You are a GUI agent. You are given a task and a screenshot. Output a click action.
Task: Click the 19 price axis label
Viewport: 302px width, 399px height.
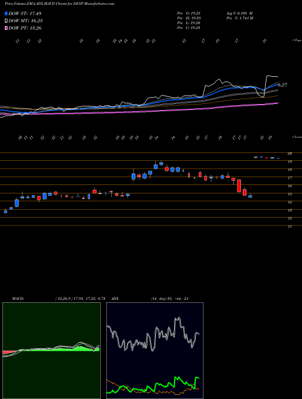(289, 161)
